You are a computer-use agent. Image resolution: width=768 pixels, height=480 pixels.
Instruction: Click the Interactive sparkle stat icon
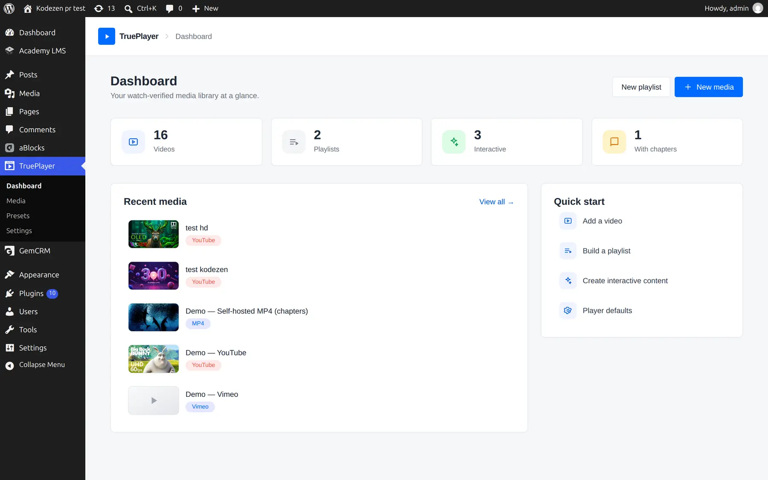[454, 142]
